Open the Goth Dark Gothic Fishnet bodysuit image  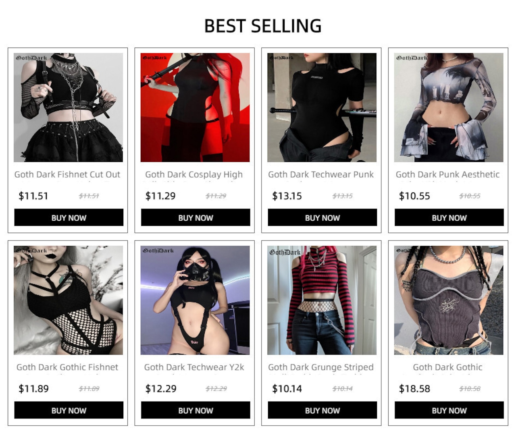[x=68, y=300]
